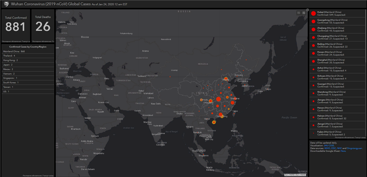The image size is (367, 177).
Task: Select 'Hong Kong: 2' country row
Action: click(x=28, y=60)
